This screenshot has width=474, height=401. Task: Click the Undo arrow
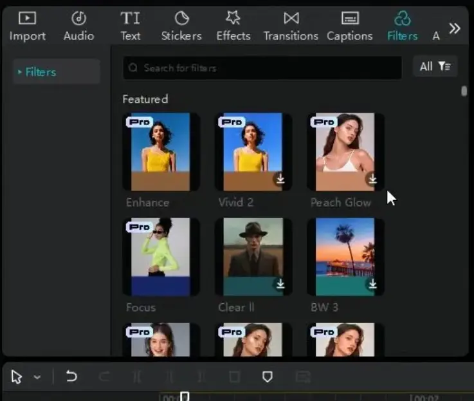(x=71, y=377)
